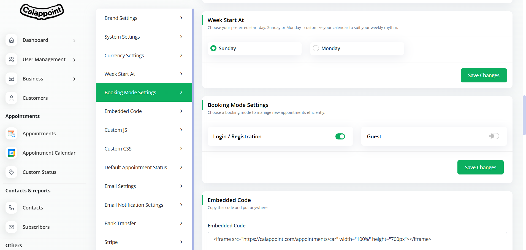Click the Custom Status tag icon

tap(12, 172)
